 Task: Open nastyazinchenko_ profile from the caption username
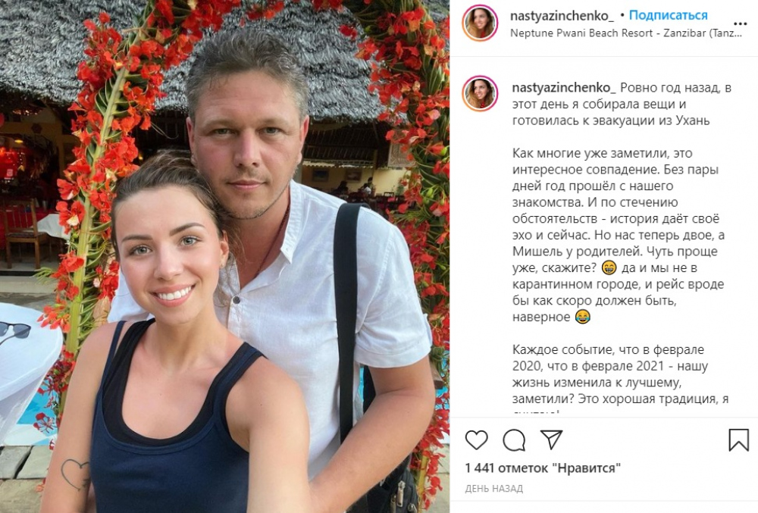point(564,88)
